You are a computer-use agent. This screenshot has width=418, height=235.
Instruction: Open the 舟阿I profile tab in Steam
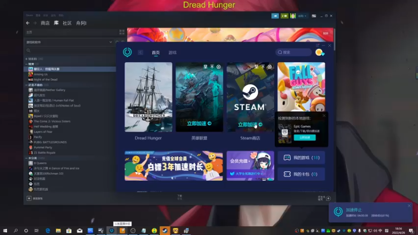point(81,23)
